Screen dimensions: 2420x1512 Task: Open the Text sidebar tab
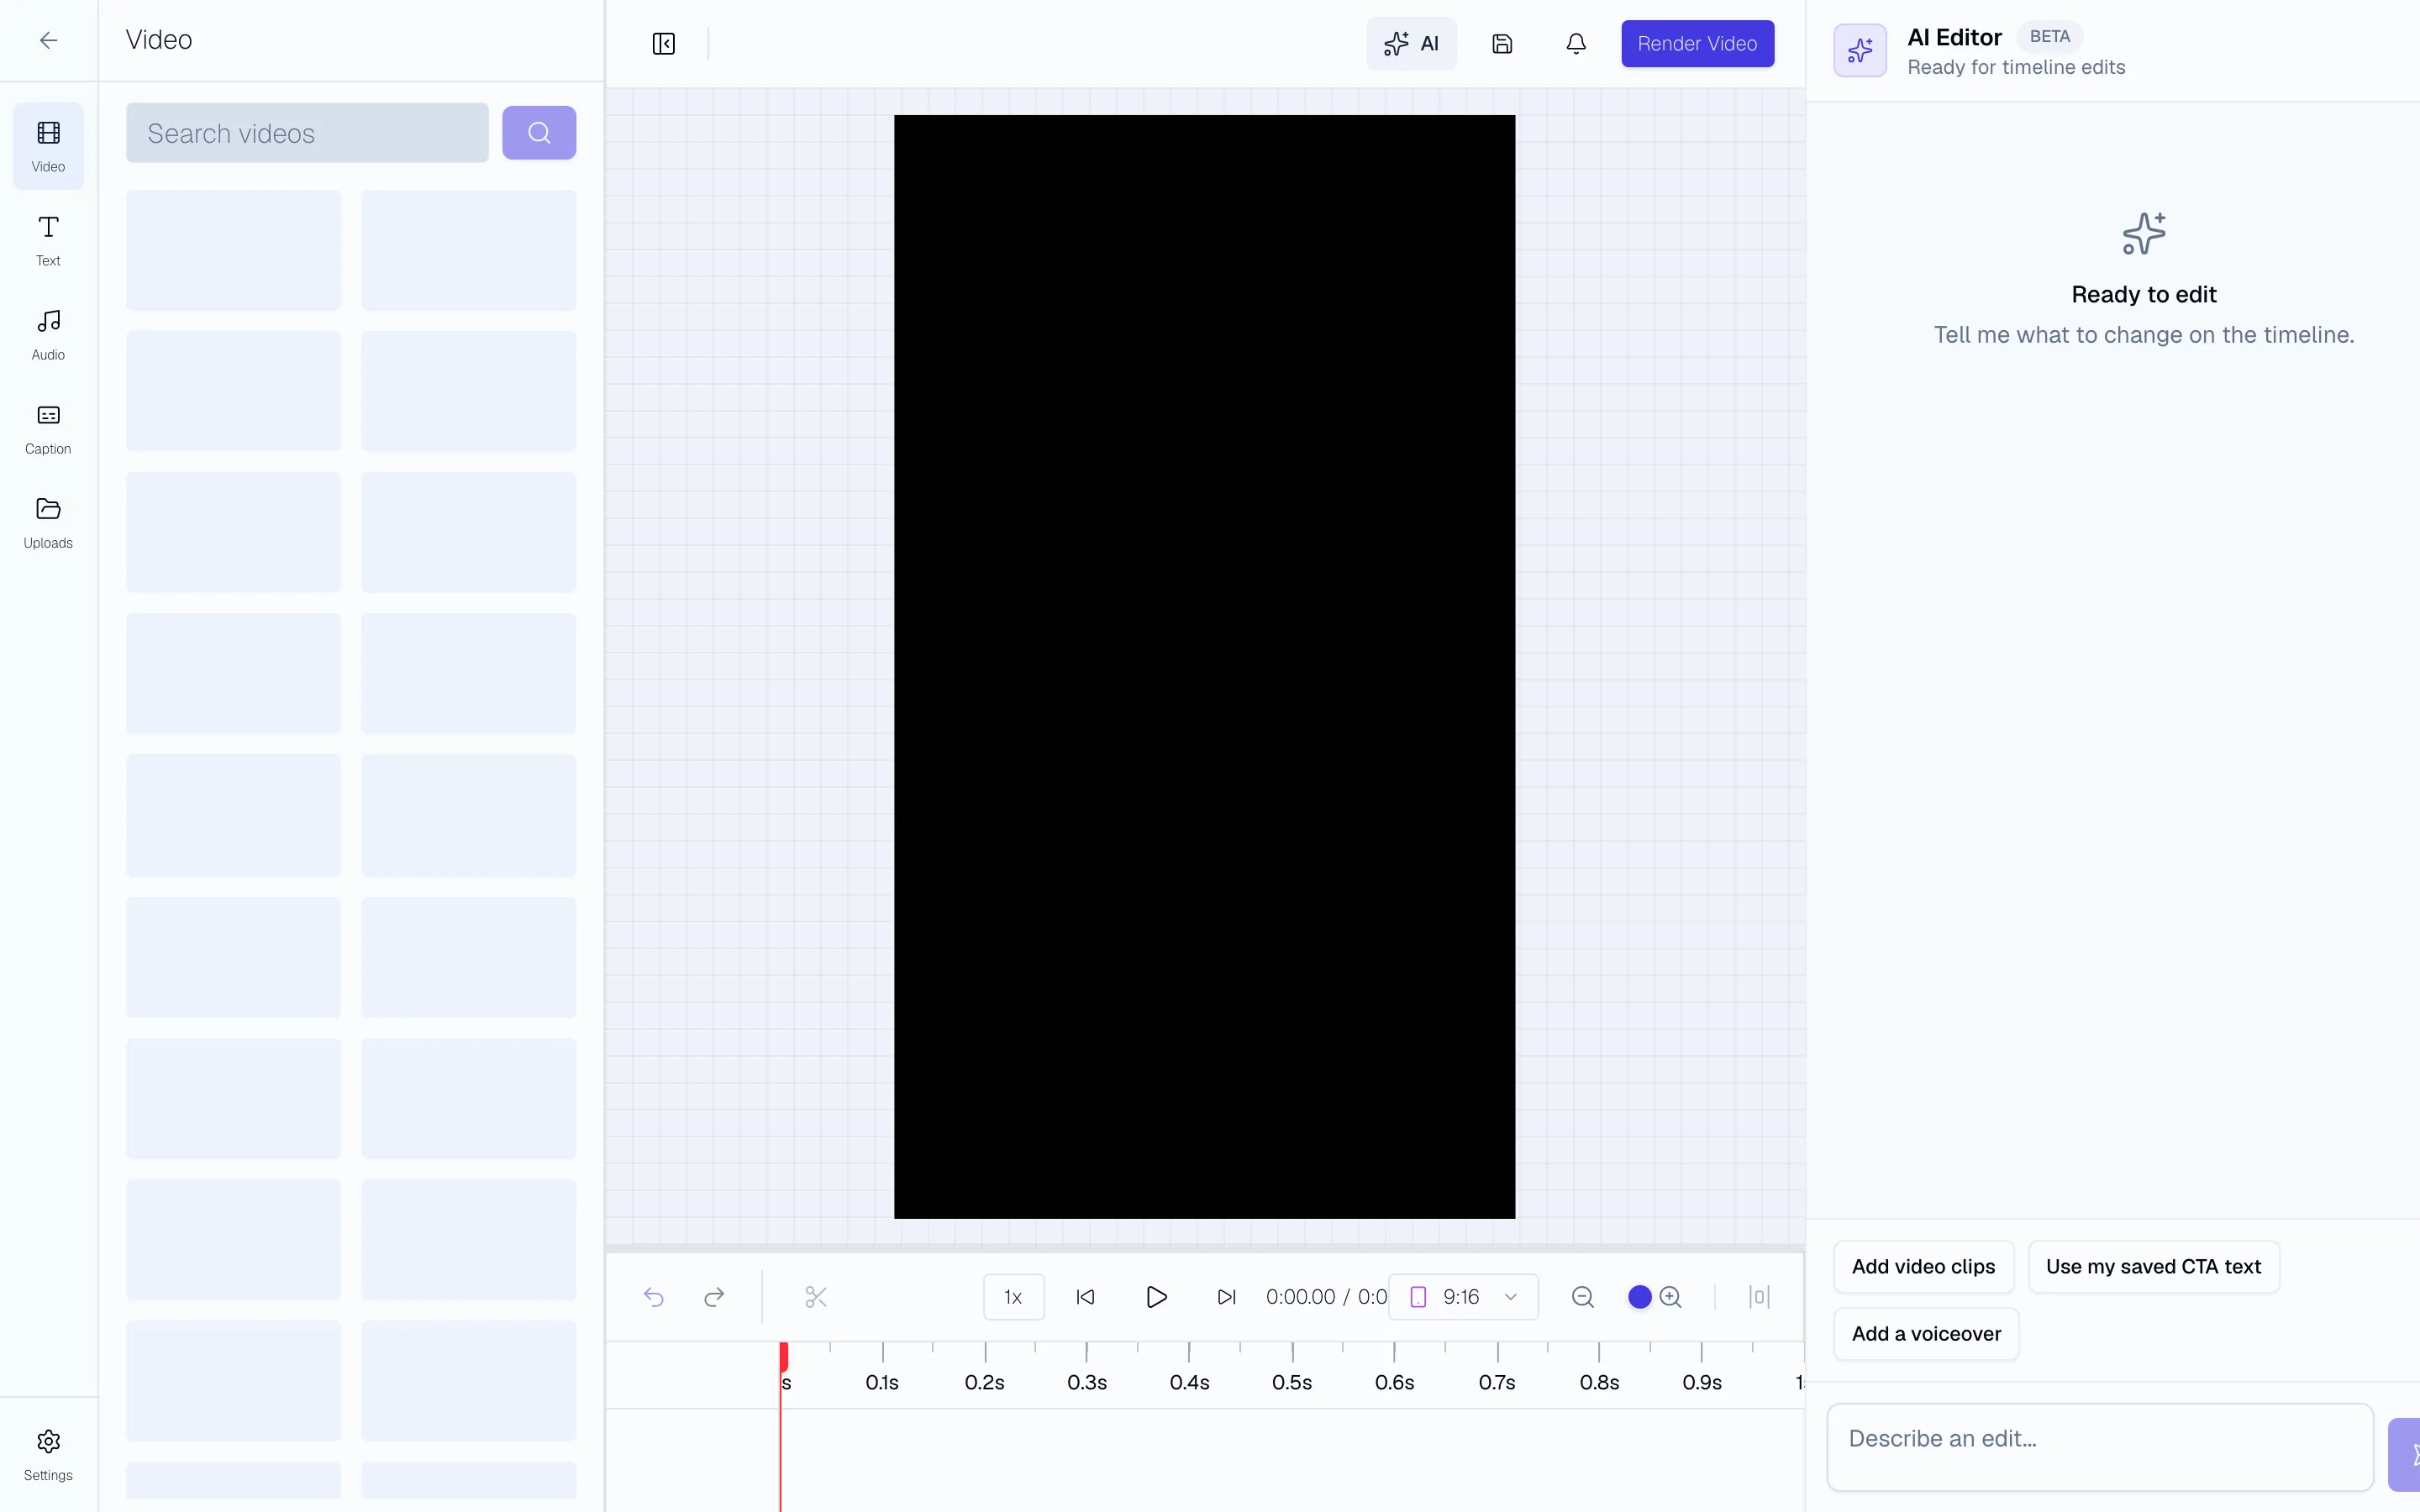click(x=48, y=240)
